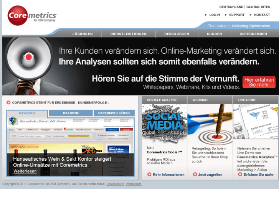Image resolution: width=279 pixels, height=209 pixels.
Task: Click 'Hanseatisches Wein & Sekt Kontor steigert' caption
Action: pyautogui.click(x=62, y=159)
